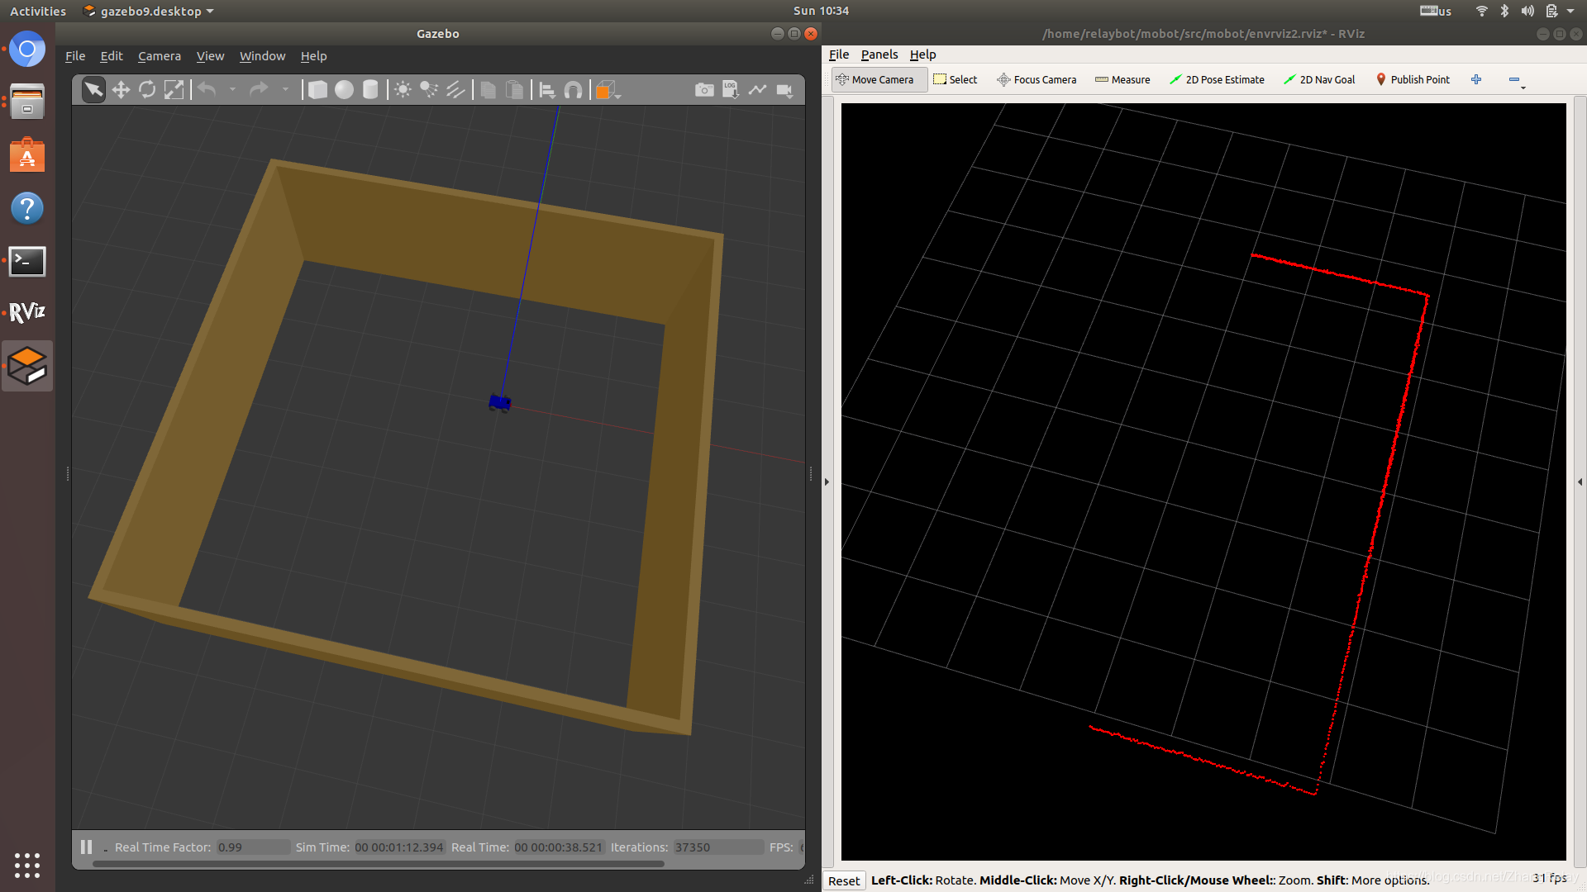The height and width of the screenshot is (892, 1587).
Task: Activate RViz Select tool
Action: [x=955, y=79]
